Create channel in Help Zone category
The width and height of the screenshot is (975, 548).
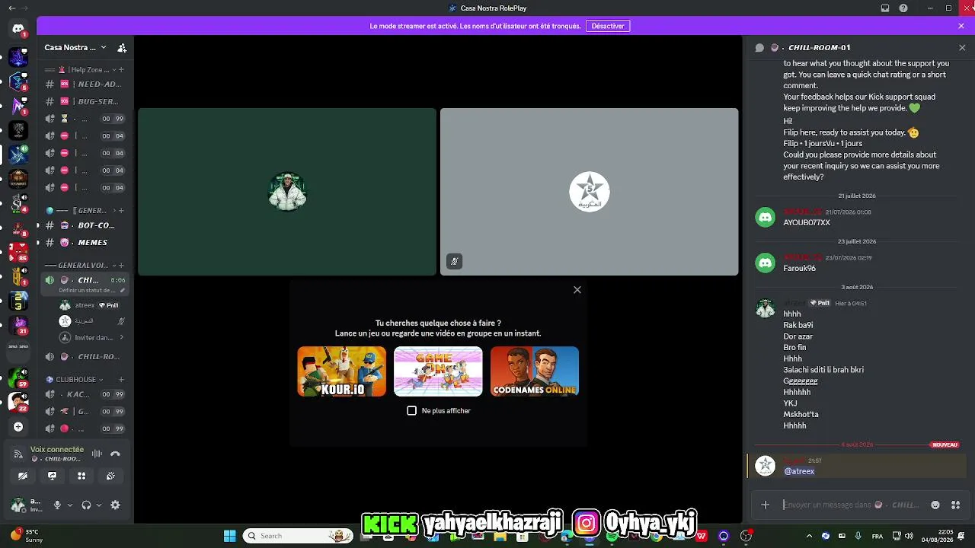(x=121, y=70)
